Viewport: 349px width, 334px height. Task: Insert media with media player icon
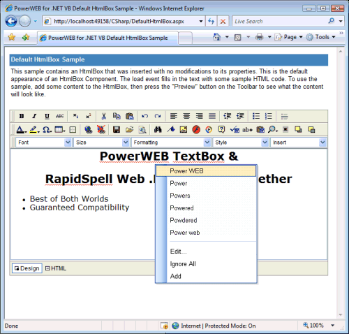[x=209, y=129]
